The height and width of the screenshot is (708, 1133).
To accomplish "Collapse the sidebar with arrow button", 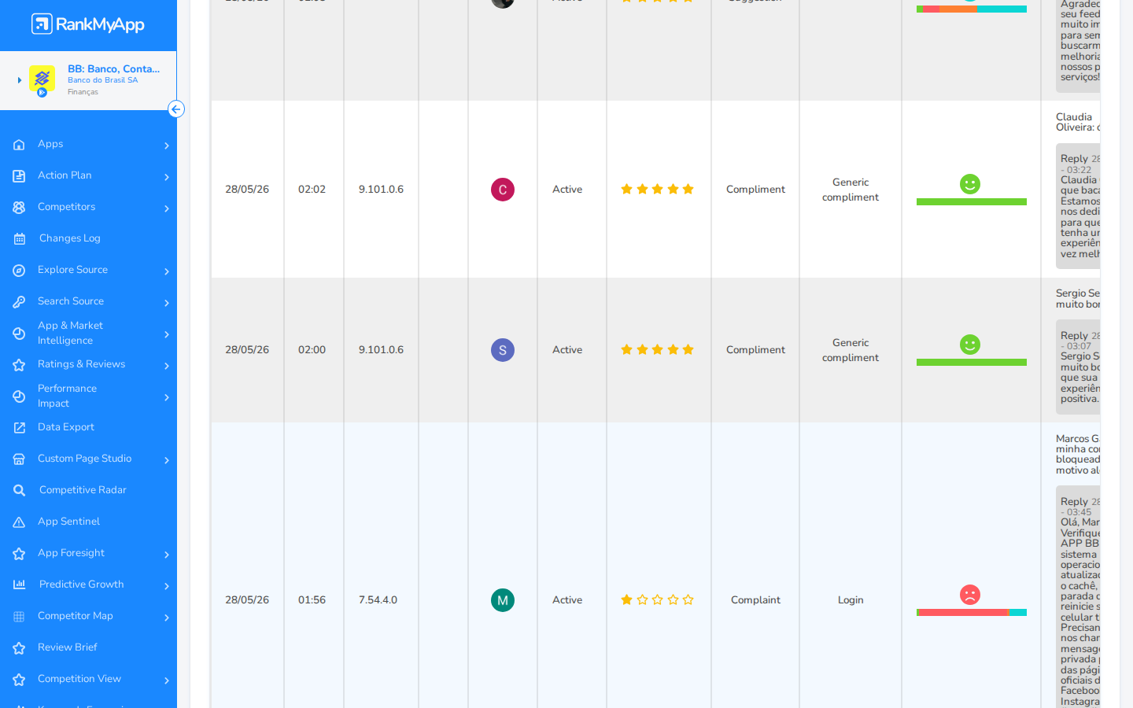I will 176,109.
